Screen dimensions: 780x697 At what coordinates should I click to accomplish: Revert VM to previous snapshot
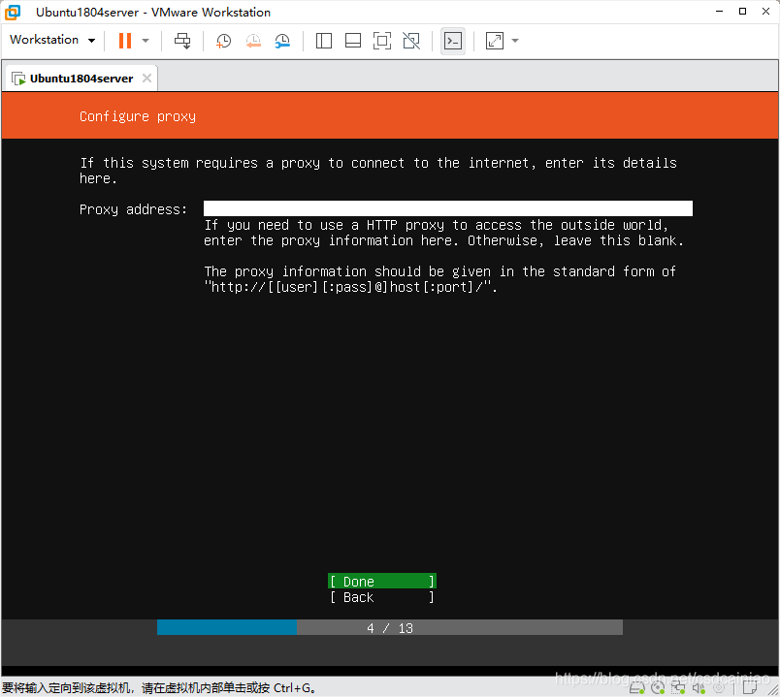click(x=253, y=41)
